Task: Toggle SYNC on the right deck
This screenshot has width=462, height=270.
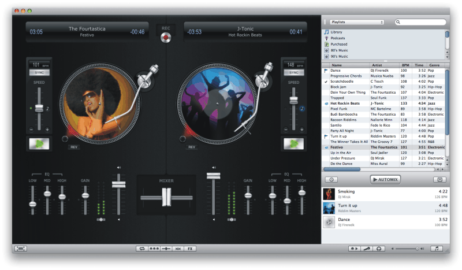Action: click(293, 72)
